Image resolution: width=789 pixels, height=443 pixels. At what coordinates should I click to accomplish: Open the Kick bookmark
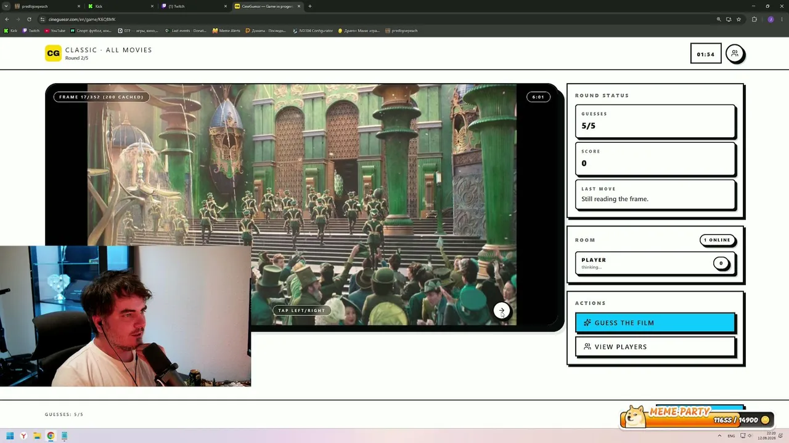(x=10, y=31)
